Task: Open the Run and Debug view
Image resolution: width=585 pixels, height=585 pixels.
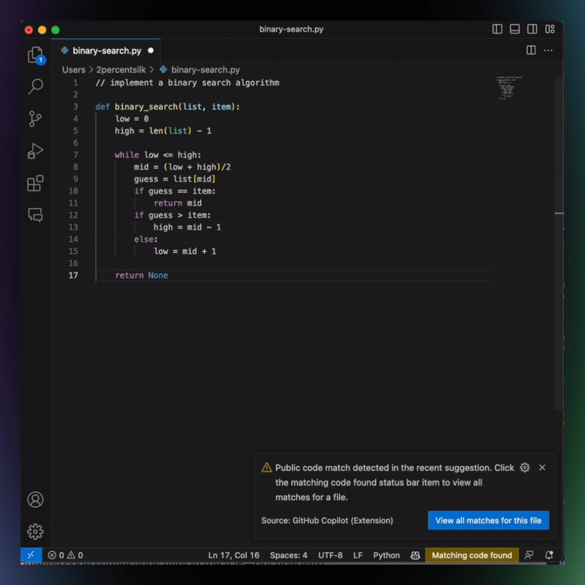Action: click(x=36, y=151)
